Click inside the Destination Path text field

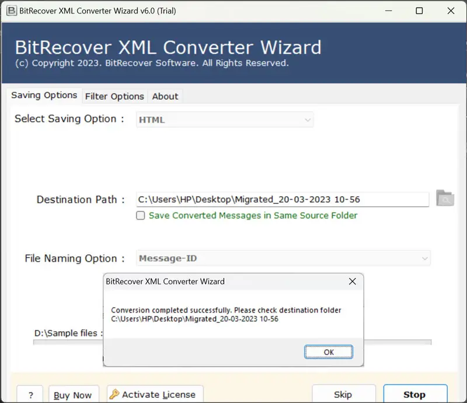coord(283,199)
